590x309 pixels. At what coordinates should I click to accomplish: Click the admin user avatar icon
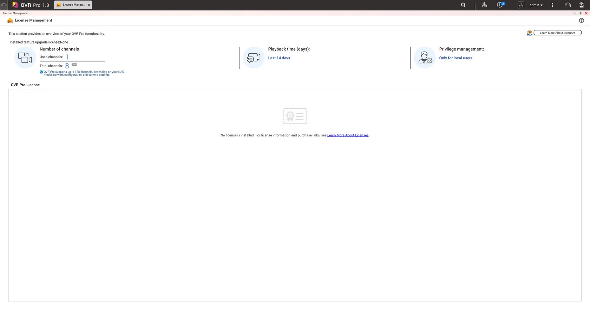click(x=521, y=5)
